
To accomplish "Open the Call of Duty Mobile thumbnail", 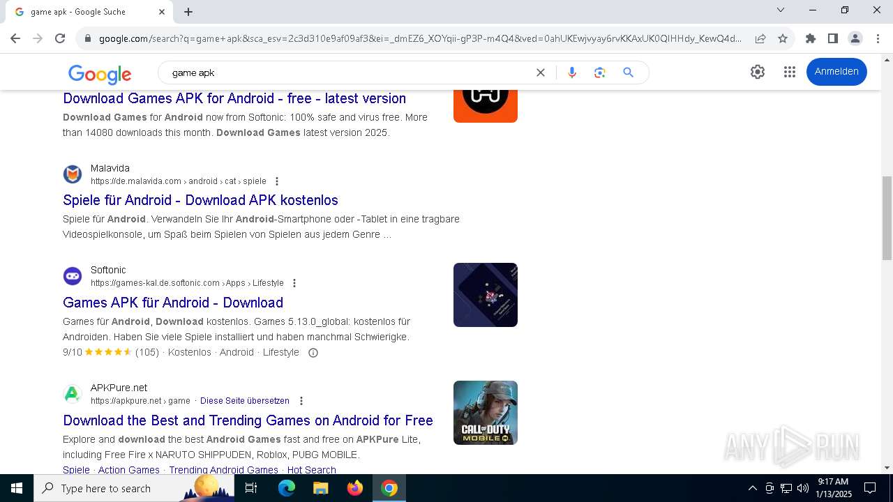I will click(x=486, y=413).
